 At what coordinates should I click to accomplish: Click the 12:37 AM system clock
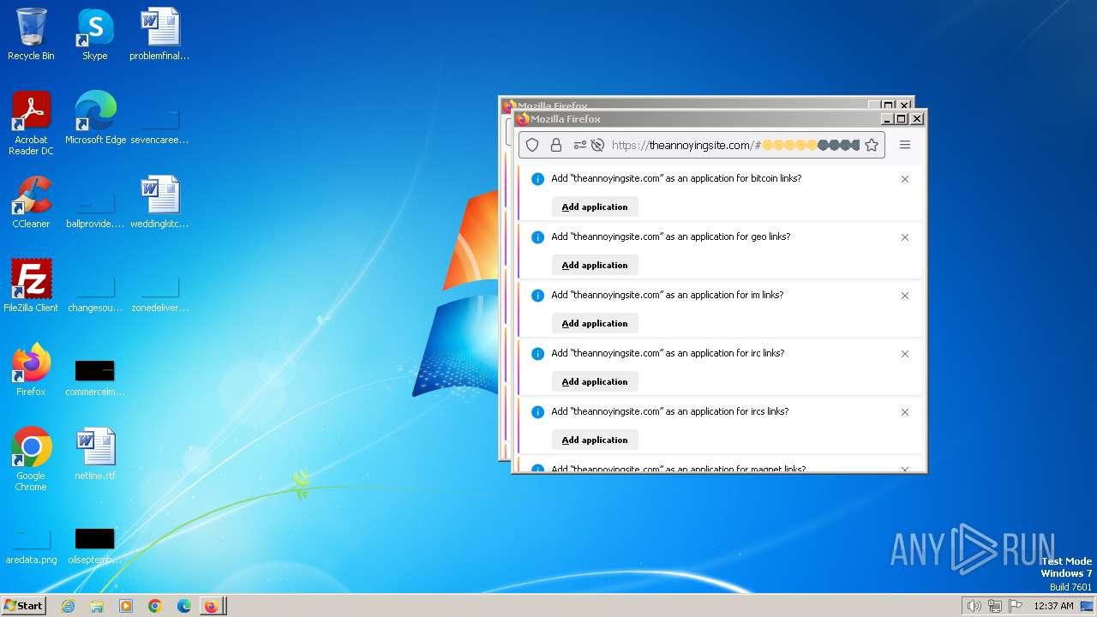[x=1053, y=606]
